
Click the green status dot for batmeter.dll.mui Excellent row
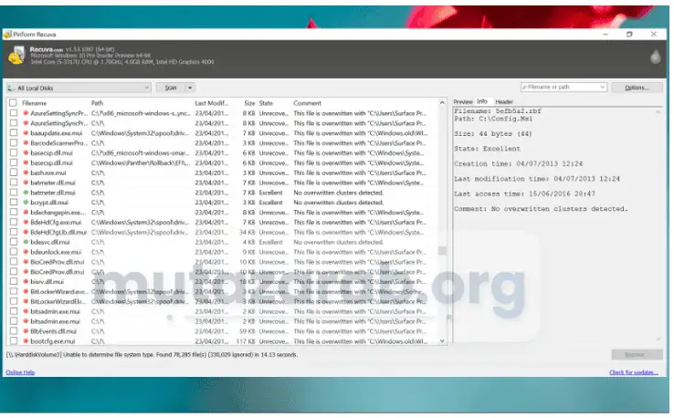click(26, 193)
